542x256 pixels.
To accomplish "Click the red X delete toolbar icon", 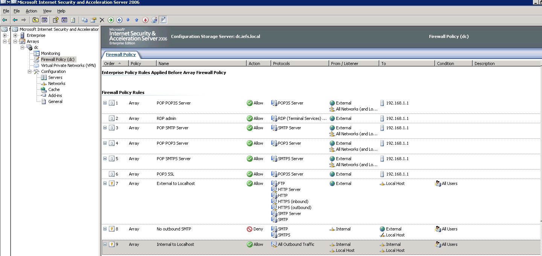I will 102,20.
